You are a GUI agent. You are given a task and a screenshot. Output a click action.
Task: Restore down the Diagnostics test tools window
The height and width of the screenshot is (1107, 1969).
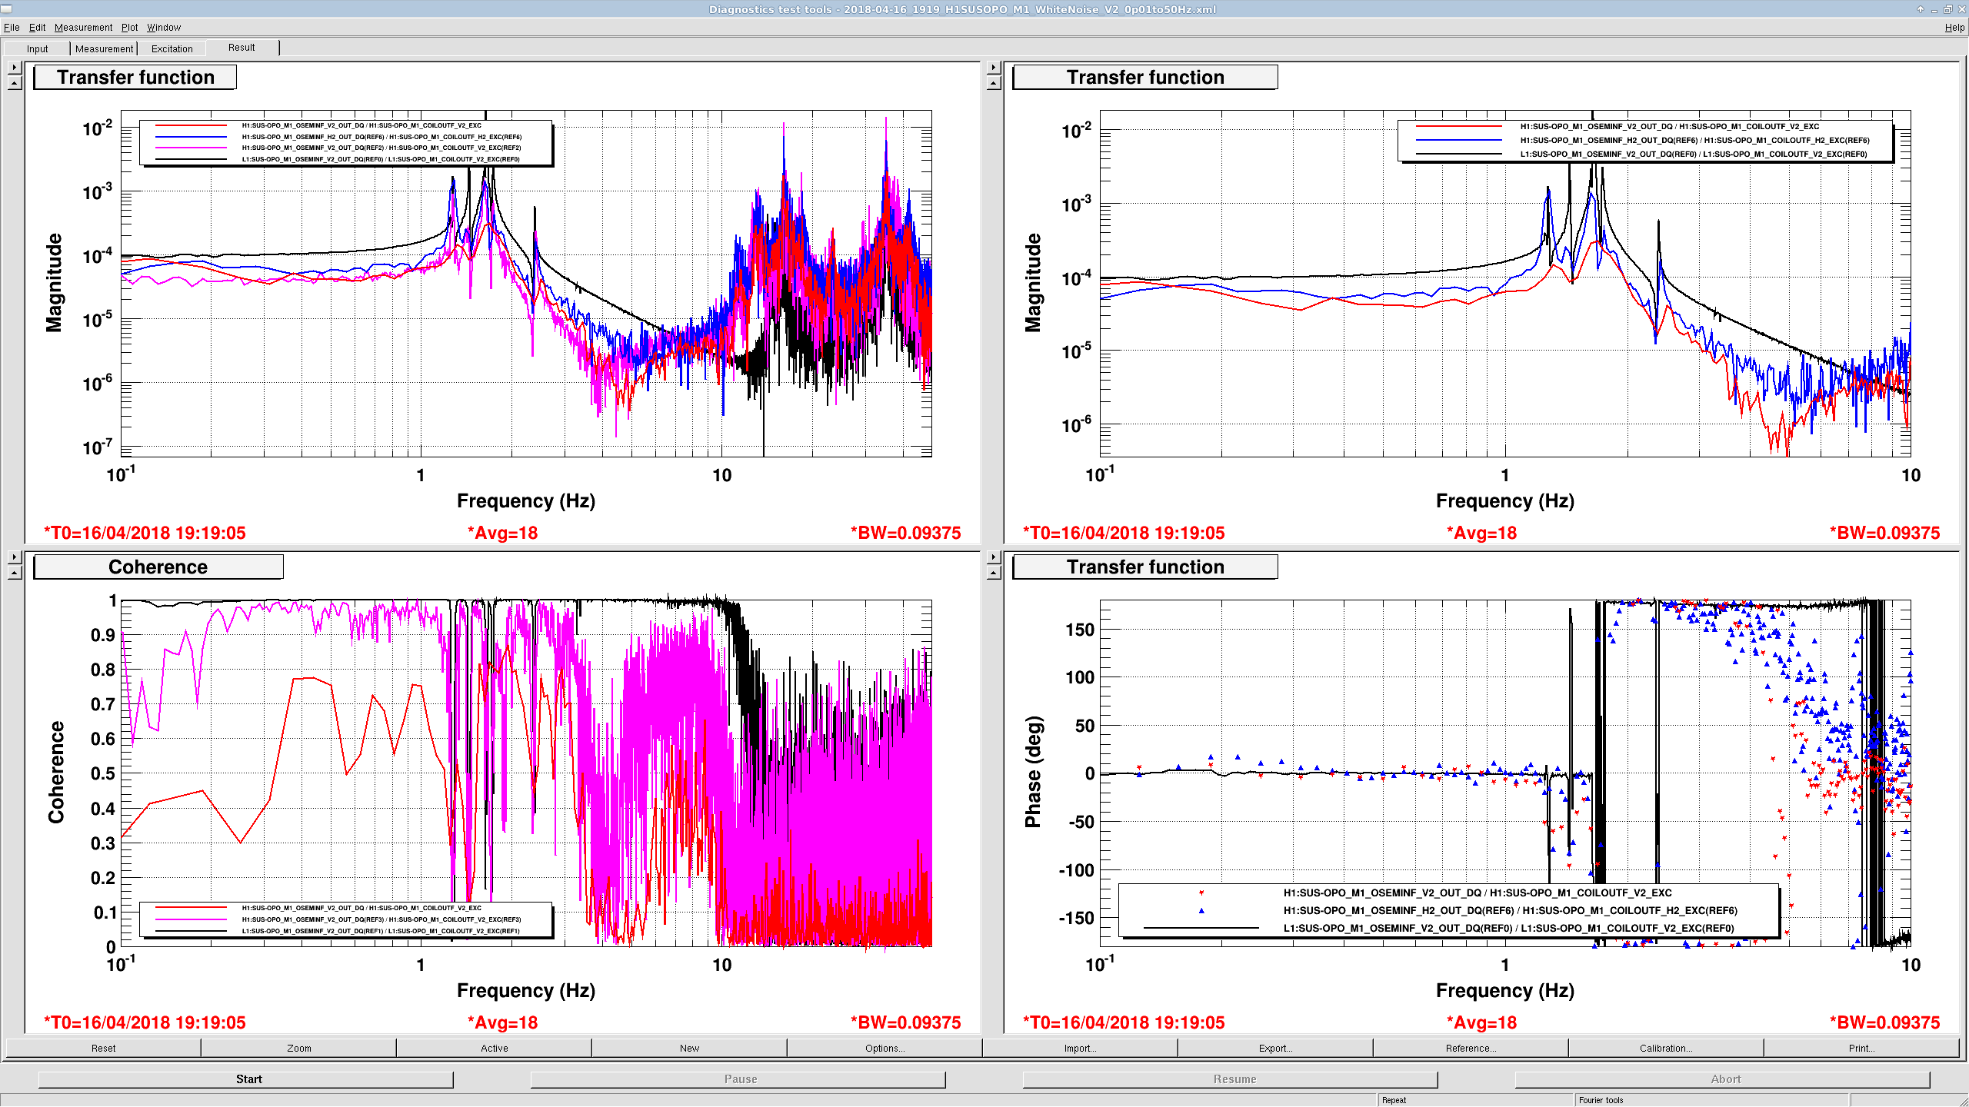pyautogui.click(x=1948, y=9)
